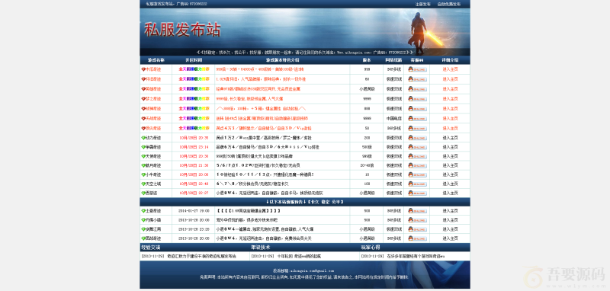This screenshot has height=291, width=610.
Task: Open QQ contact for the 20:30 server row
Action: [417, 156]
